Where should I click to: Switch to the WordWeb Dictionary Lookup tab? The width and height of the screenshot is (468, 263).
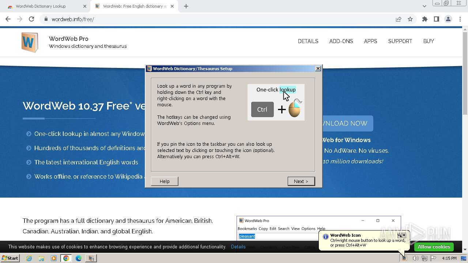point(46,6)
